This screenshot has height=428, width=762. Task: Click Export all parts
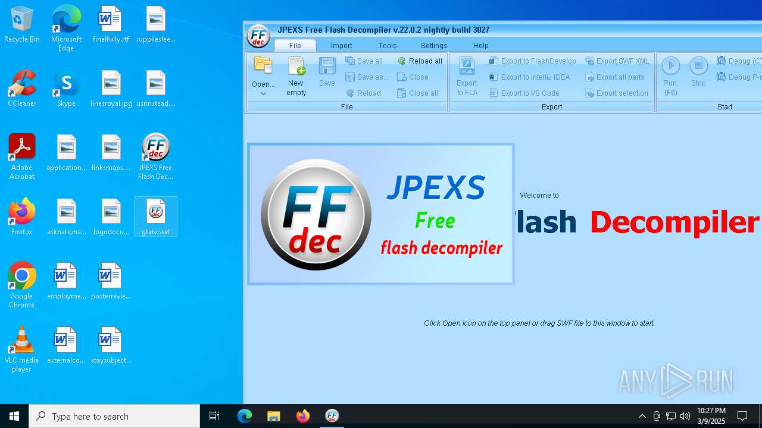tap(615, 77)
